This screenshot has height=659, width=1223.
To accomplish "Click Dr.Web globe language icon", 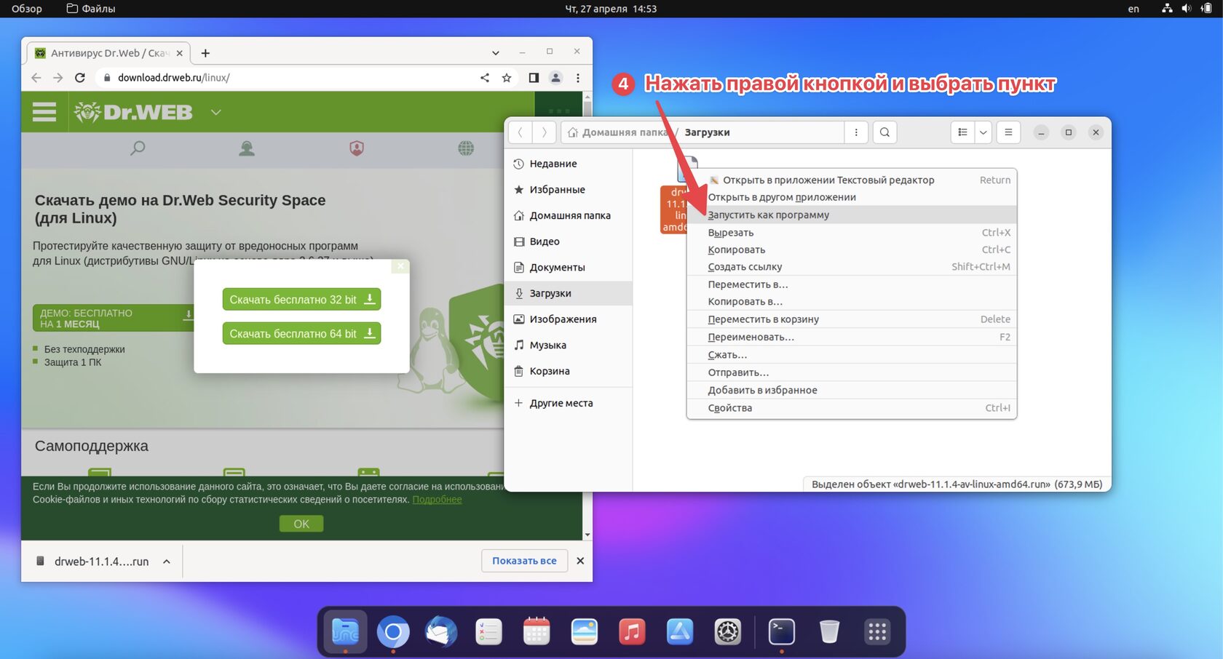I will pyautogui.click(x=466, y=148).
